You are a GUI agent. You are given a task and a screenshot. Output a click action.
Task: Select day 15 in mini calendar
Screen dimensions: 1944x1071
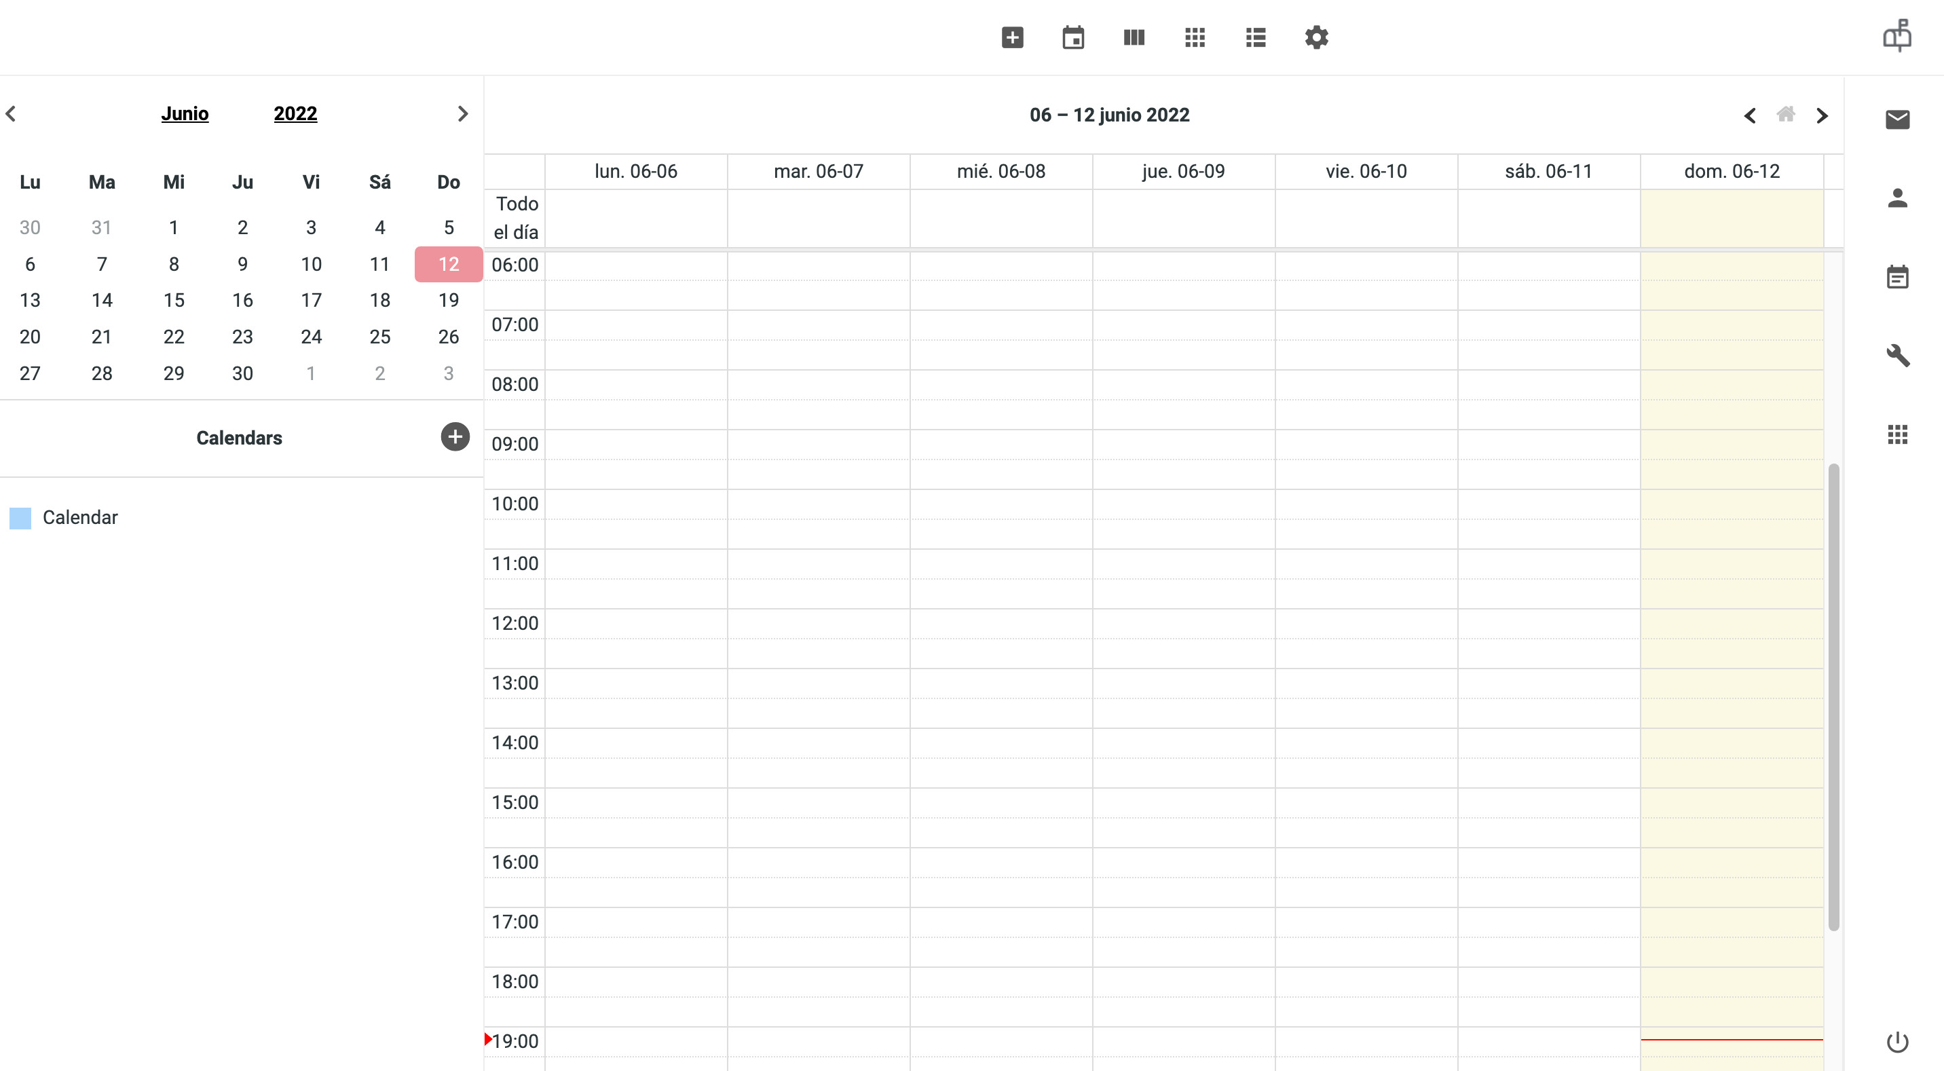tap(174, 301)
